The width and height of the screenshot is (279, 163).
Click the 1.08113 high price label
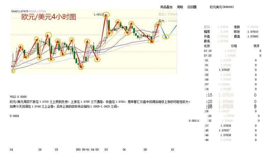(99, 15)
